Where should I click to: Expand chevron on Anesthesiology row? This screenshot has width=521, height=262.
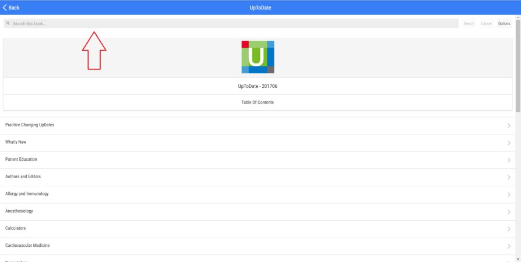[x=509, y=212]
